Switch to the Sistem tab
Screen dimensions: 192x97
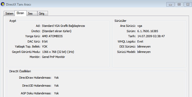pos(9,13)
